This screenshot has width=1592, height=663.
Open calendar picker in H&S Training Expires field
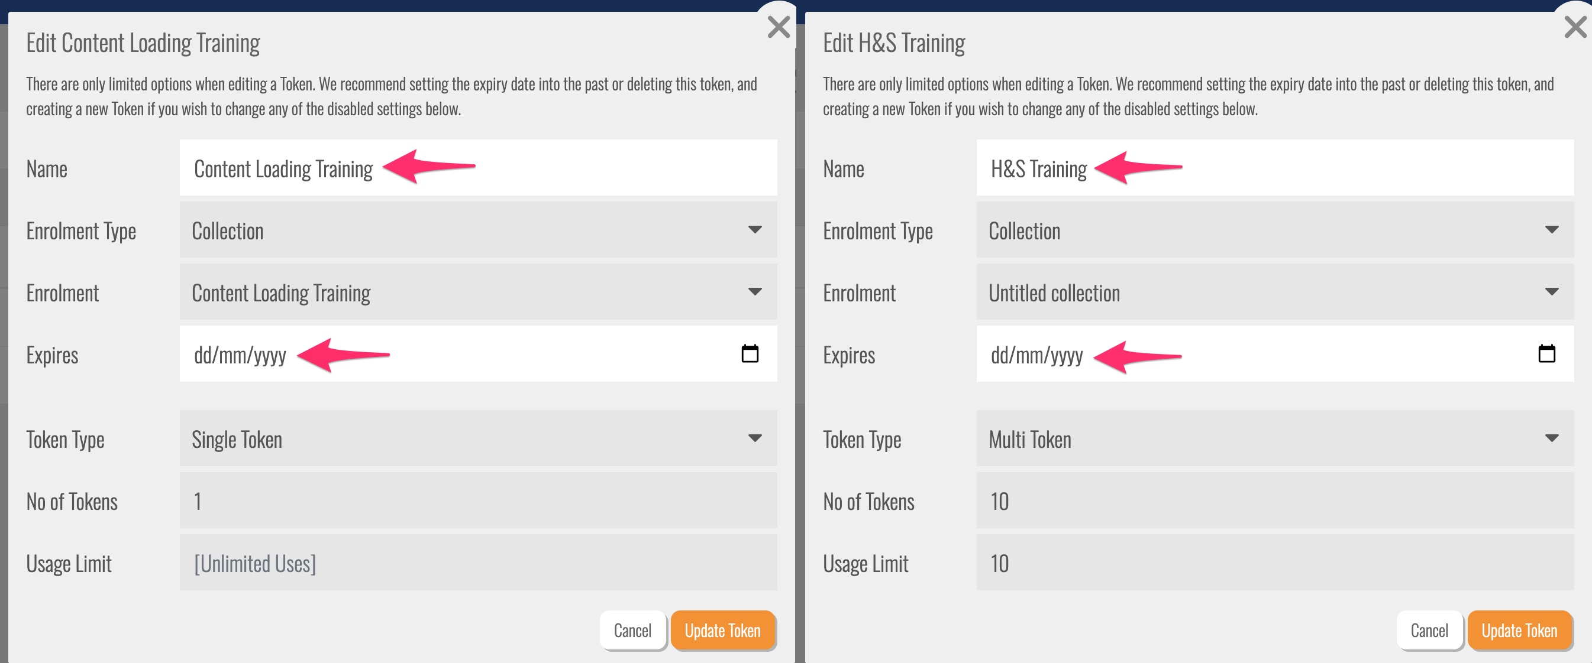click(x=1546, y=354)
